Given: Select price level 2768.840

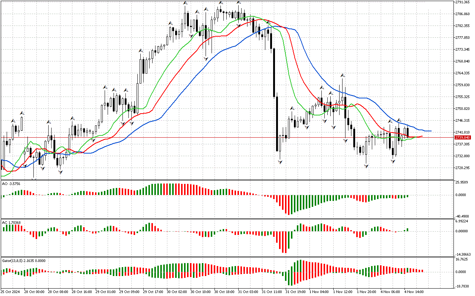Looking at the screenshot, I should 462,61.
